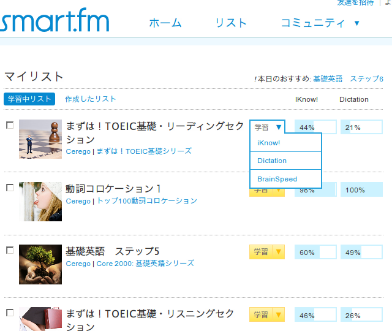This screenshot has width=392, height=331.
Task: Choose BrainSpeed from the 学習 dropdown menu
Action: point(285,179)
